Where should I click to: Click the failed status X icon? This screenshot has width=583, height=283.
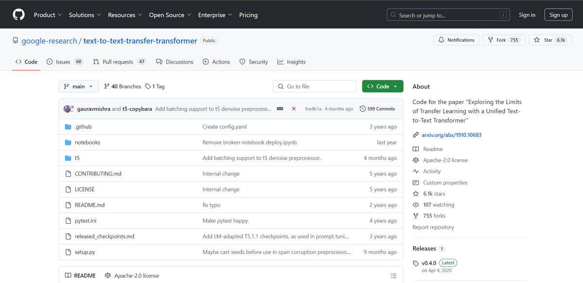pyautogui.click(x=293, y=109)
